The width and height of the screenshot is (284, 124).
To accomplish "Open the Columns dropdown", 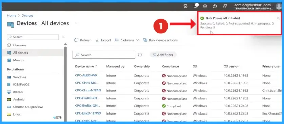I will click(127, 40).
